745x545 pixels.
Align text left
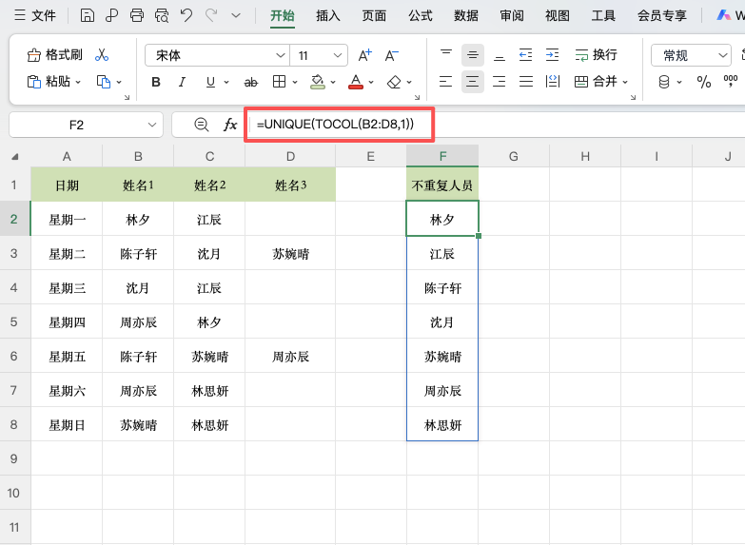(x=445, y=82)
